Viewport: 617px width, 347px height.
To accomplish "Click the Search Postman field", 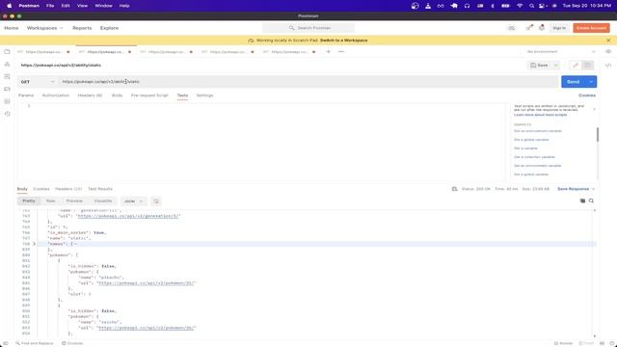I will click(308, 28).
